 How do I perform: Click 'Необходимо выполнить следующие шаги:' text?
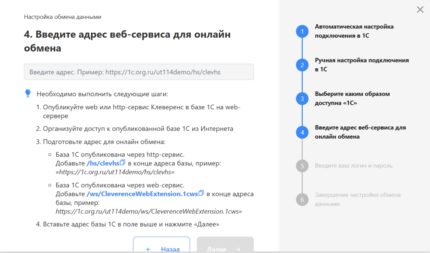102,94
